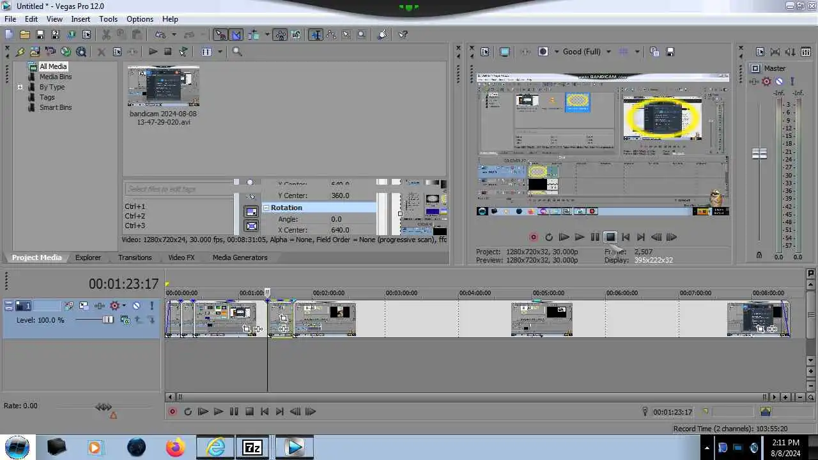The width and height of the screenshot is (818, 460).
Task: Create a new project from the toolbar
Action: coord(8,34)
